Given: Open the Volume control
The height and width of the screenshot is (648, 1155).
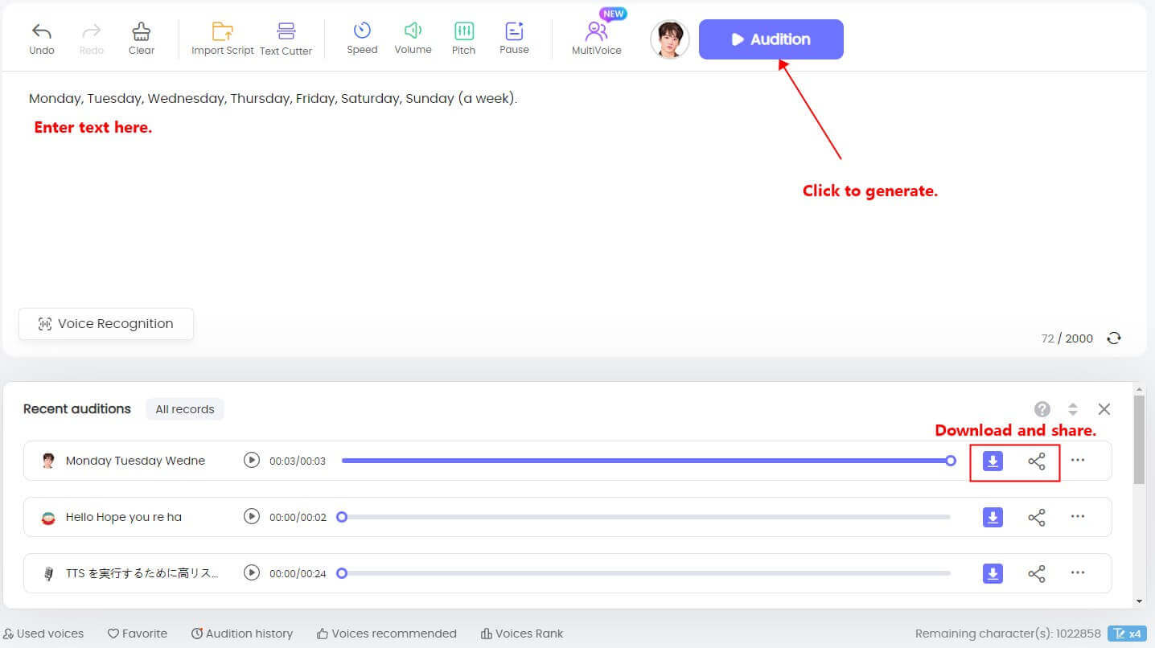Looking at the screenshot, I should (413, 39).
